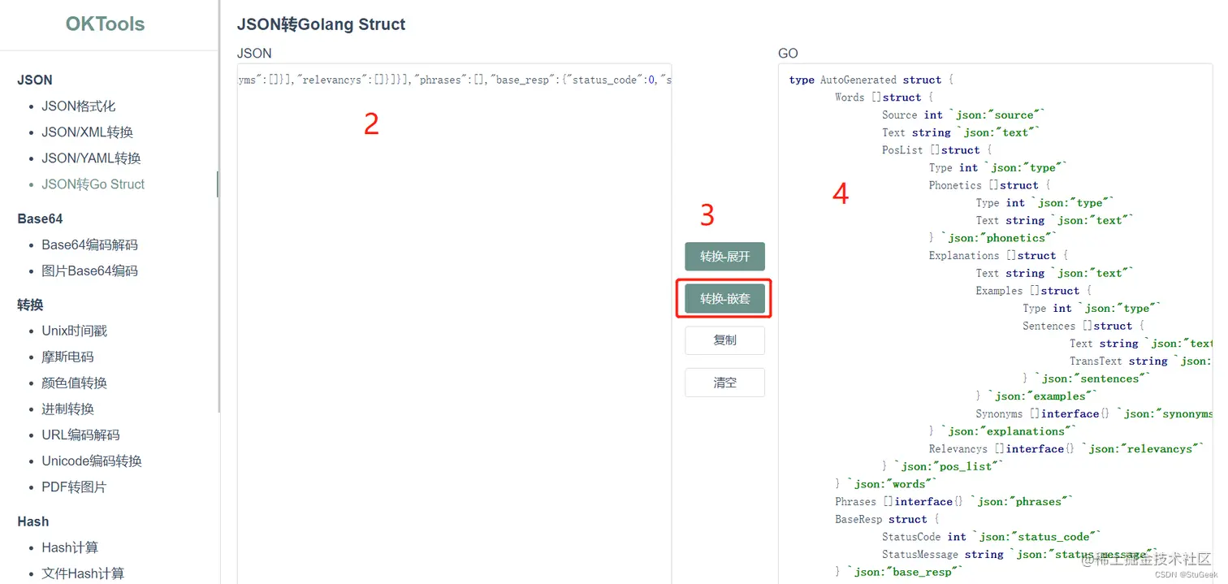Click the `json:"base_resp"` closing line

click(x=899, y=573)
